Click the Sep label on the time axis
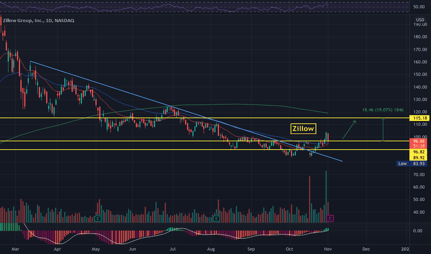The image size is (431, 254). (x=251, y=249)
